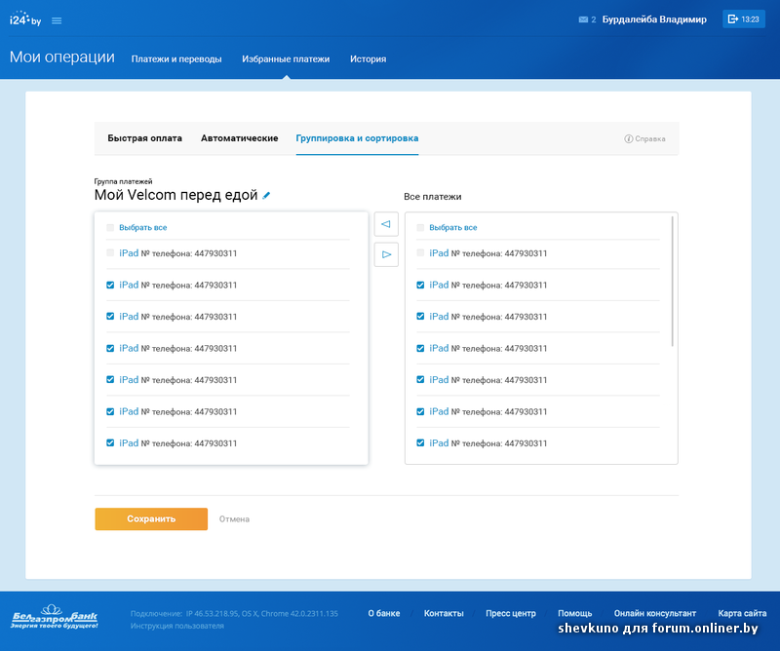This screenshot has height=651, width=780.
Task: Open the hamburger menu next to i24.by logo
Action: (57, 20)
